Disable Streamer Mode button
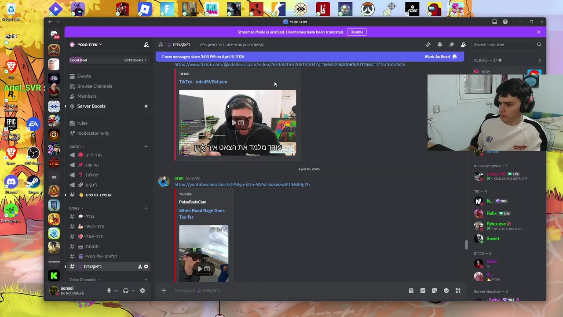Image resolution: width=563 pixels, height=317 pixels. tap(357, 32)
